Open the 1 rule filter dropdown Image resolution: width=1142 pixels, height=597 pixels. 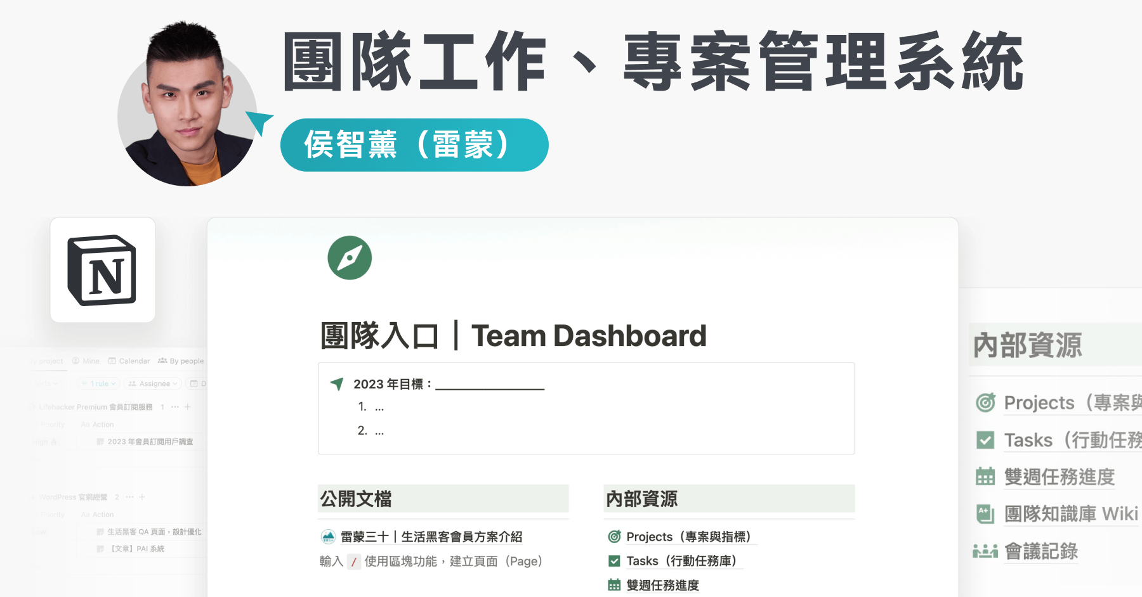(98, 383)
